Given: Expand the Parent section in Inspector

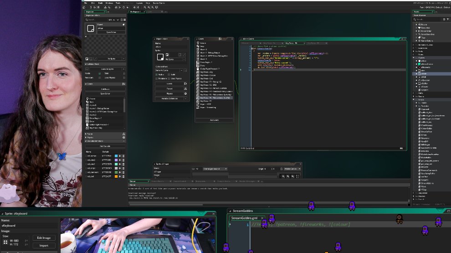Looking at the screenshot, I should click(86, 134).
